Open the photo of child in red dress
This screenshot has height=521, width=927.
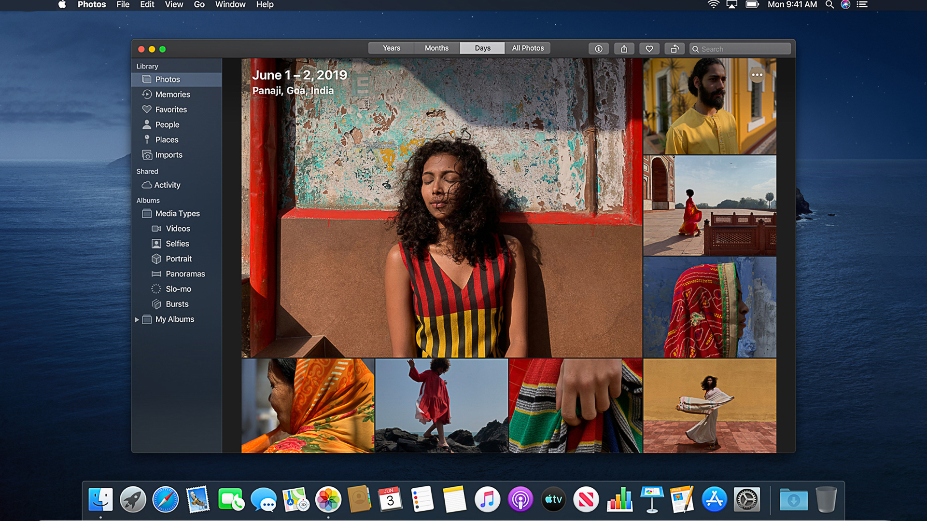pos(442,406)
